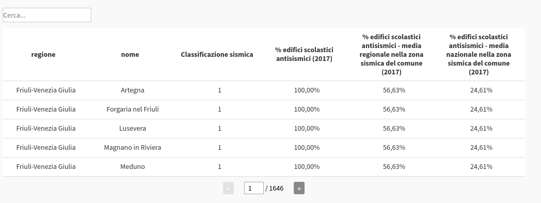Select the page number input box

coord(254,188)
